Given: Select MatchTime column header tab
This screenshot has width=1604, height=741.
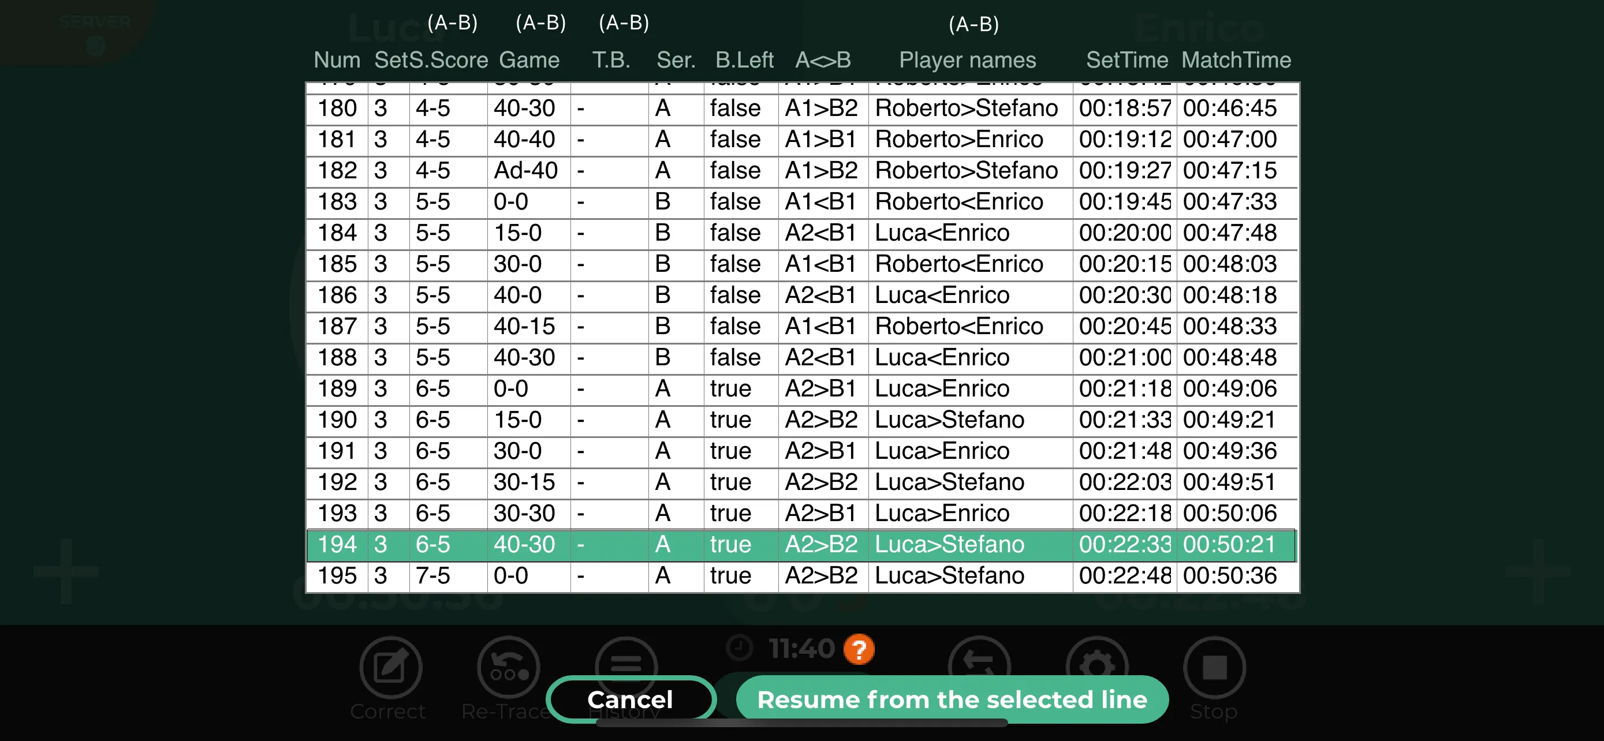Looking at the screenshot, I should point(1237,59).
